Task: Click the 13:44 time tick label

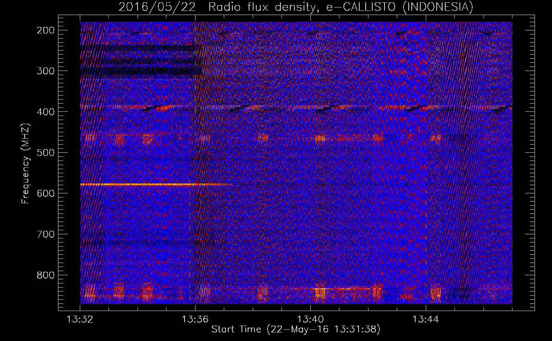Action: click(x=426, y=320)
